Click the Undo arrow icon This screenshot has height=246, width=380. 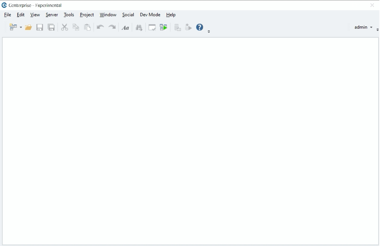[100, 27]
